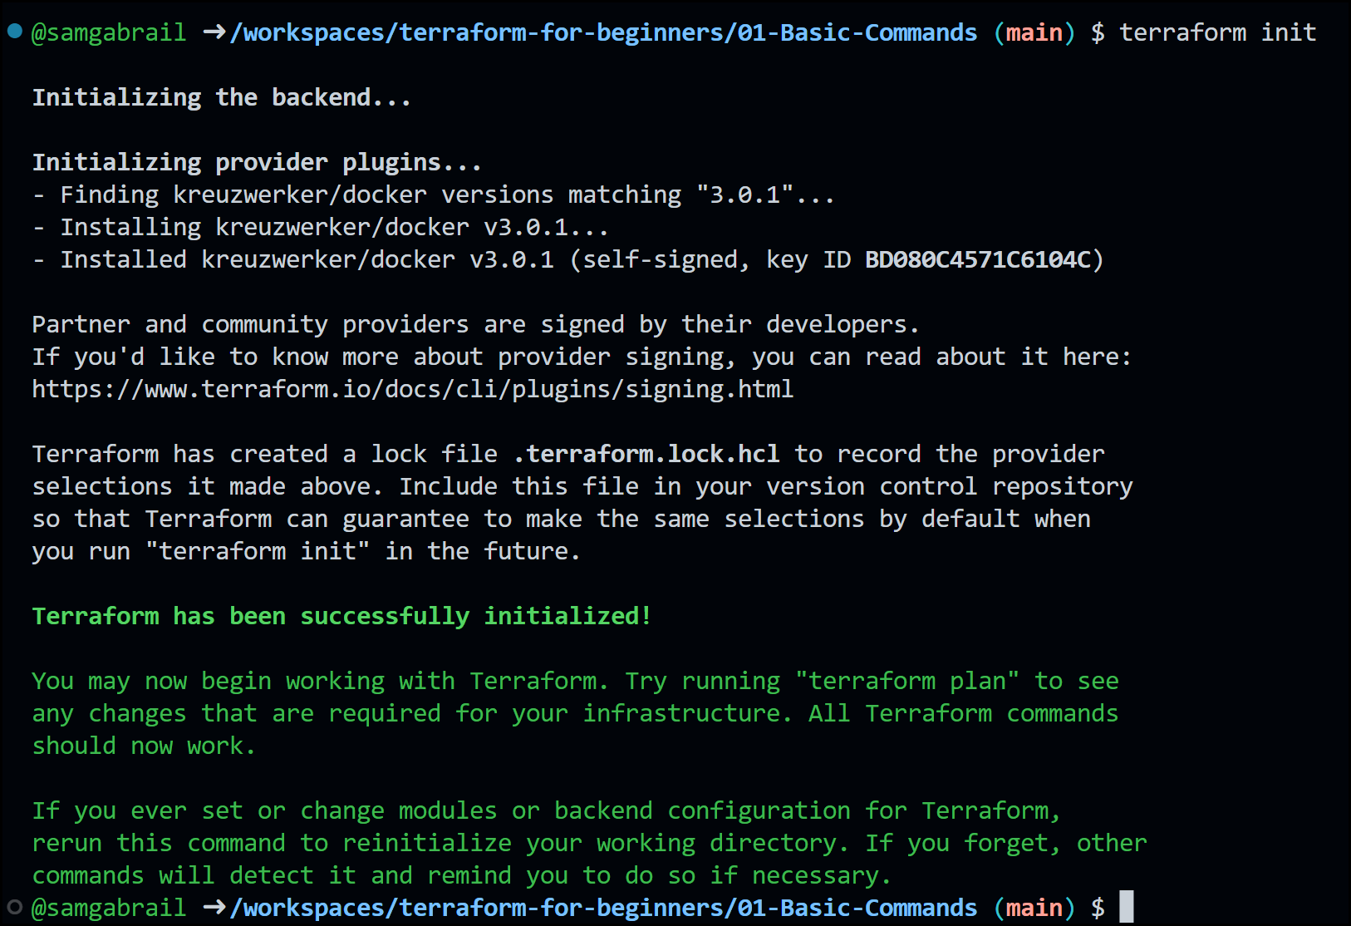Click the green status dot beside top prompt

(13, 32)
